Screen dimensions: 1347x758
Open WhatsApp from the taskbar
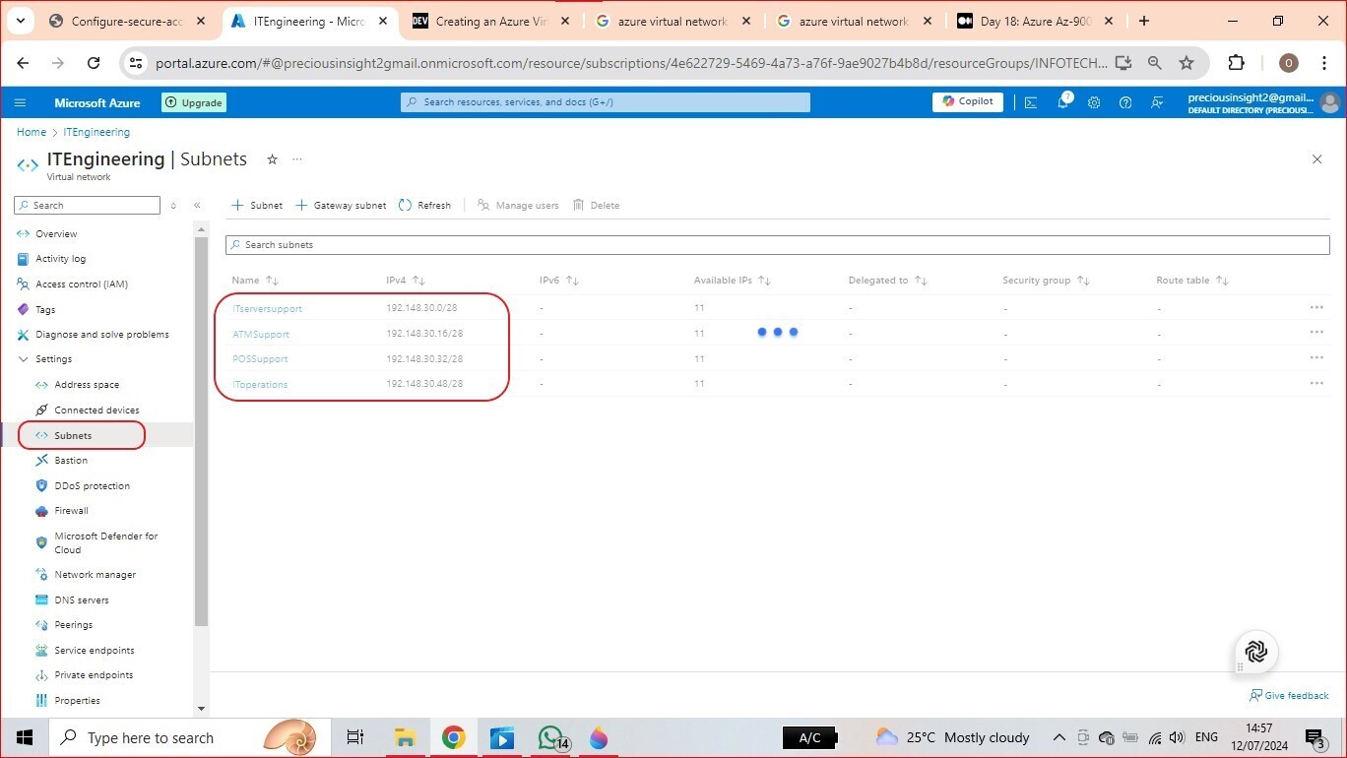pyautogui.click(x=551, y=737)
